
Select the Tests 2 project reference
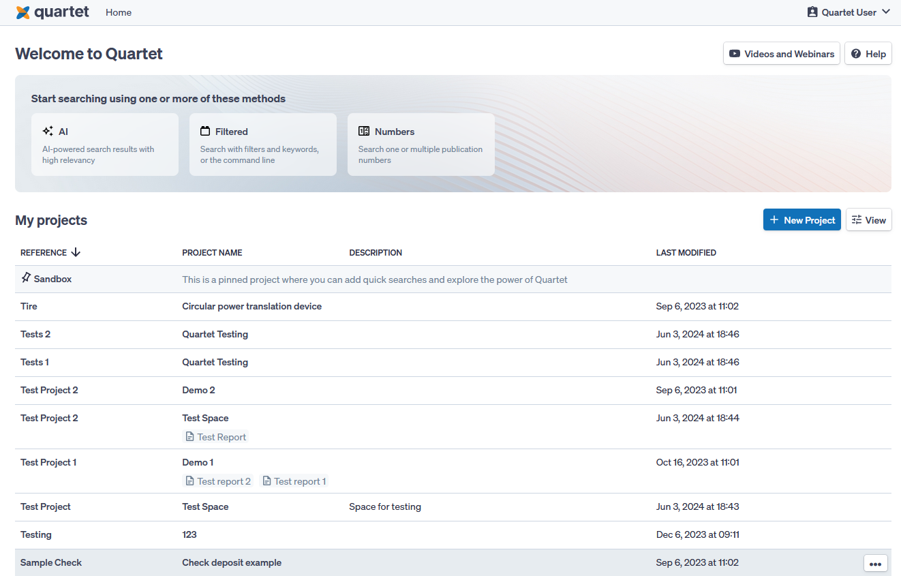click(35, 335)
